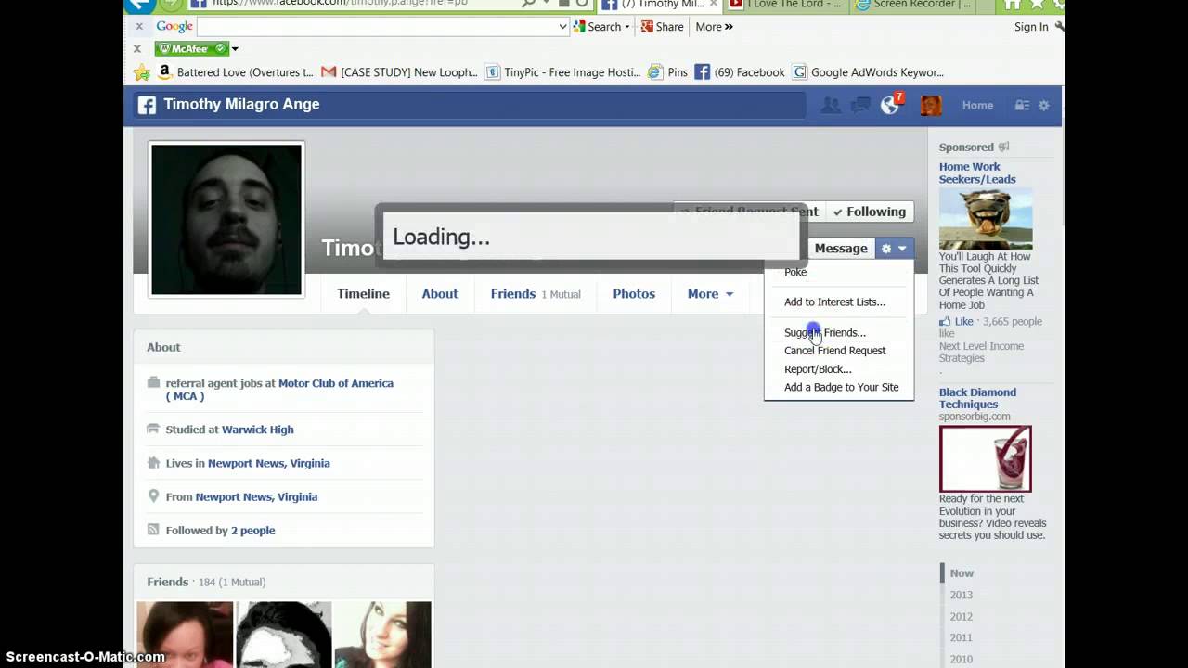Click Google toolbar Share button
Image resolution: width=1188 pixels, height=668 pixels.
(662, 27)
